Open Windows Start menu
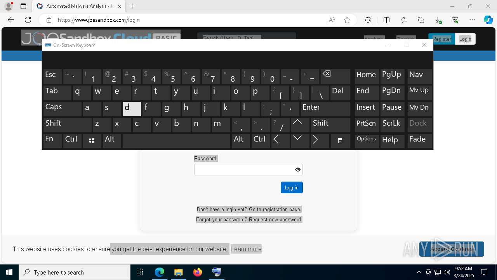Screen dimensions: 497x280 coord(9,272)
